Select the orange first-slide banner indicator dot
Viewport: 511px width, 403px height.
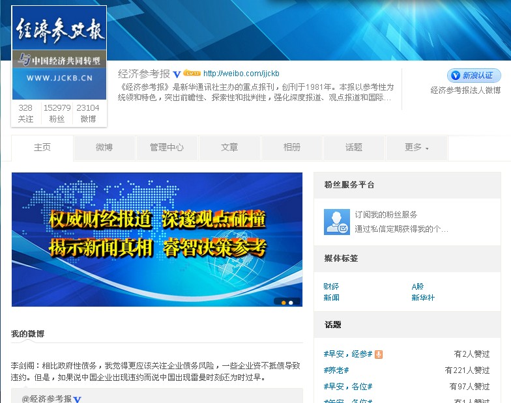pyautogui.click(x=284, y=302)
